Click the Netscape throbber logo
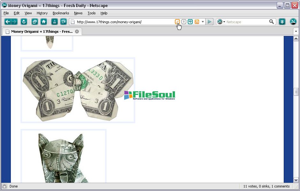Viewport: 300px width, 191px height. (293, 22)
